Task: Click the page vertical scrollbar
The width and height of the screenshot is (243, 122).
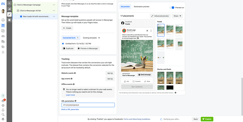Action: (242, 97)
